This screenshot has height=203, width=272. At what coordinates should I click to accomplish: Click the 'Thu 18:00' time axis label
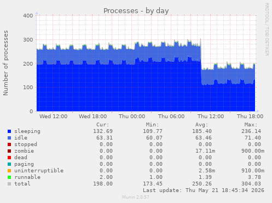click(250, 117)
